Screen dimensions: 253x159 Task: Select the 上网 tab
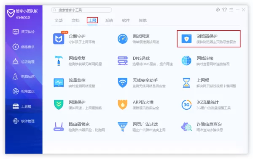click(x=92, y=20)
